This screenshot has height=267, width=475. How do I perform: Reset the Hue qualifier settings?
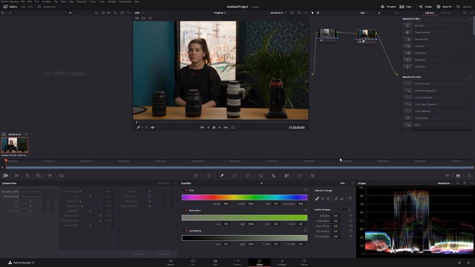(x=305, y=190)
